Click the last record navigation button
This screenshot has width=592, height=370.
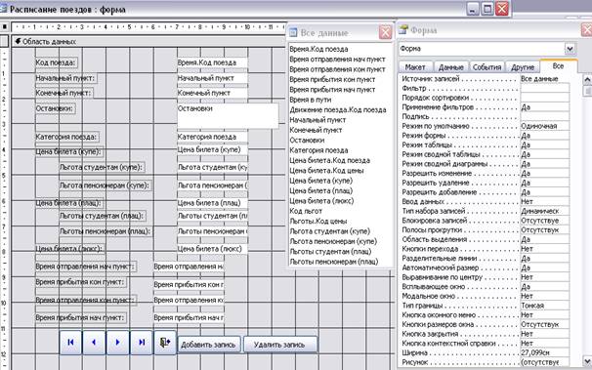142,343
